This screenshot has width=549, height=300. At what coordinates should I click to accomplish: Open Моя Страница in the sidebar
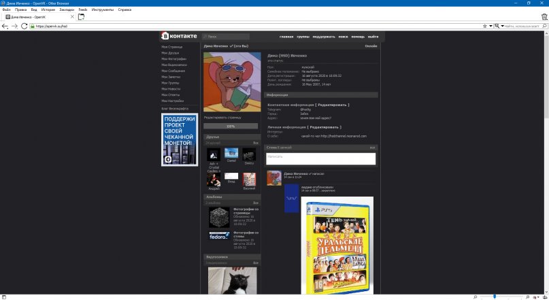172,47
